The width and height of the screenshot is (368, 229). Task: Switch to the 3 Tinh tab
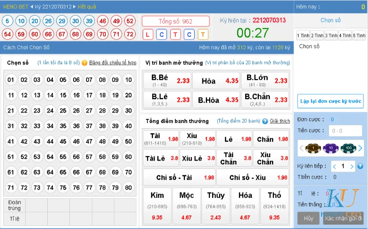(331, 35)
